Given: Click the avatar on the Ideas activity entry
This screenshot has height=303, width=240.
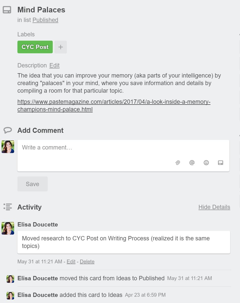Looking at the screenshot, I should [11, 295].
